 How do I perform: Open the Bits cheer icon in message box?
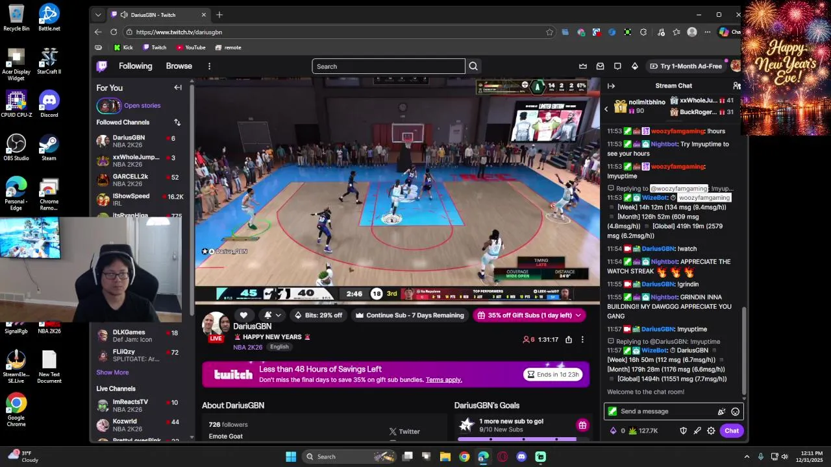click(721, 411)
